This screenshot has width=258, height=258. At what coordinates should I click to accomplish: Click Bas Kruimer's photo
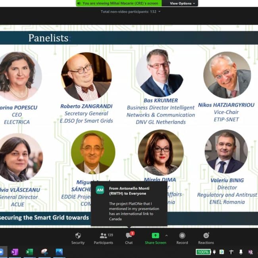click(160, 73)
